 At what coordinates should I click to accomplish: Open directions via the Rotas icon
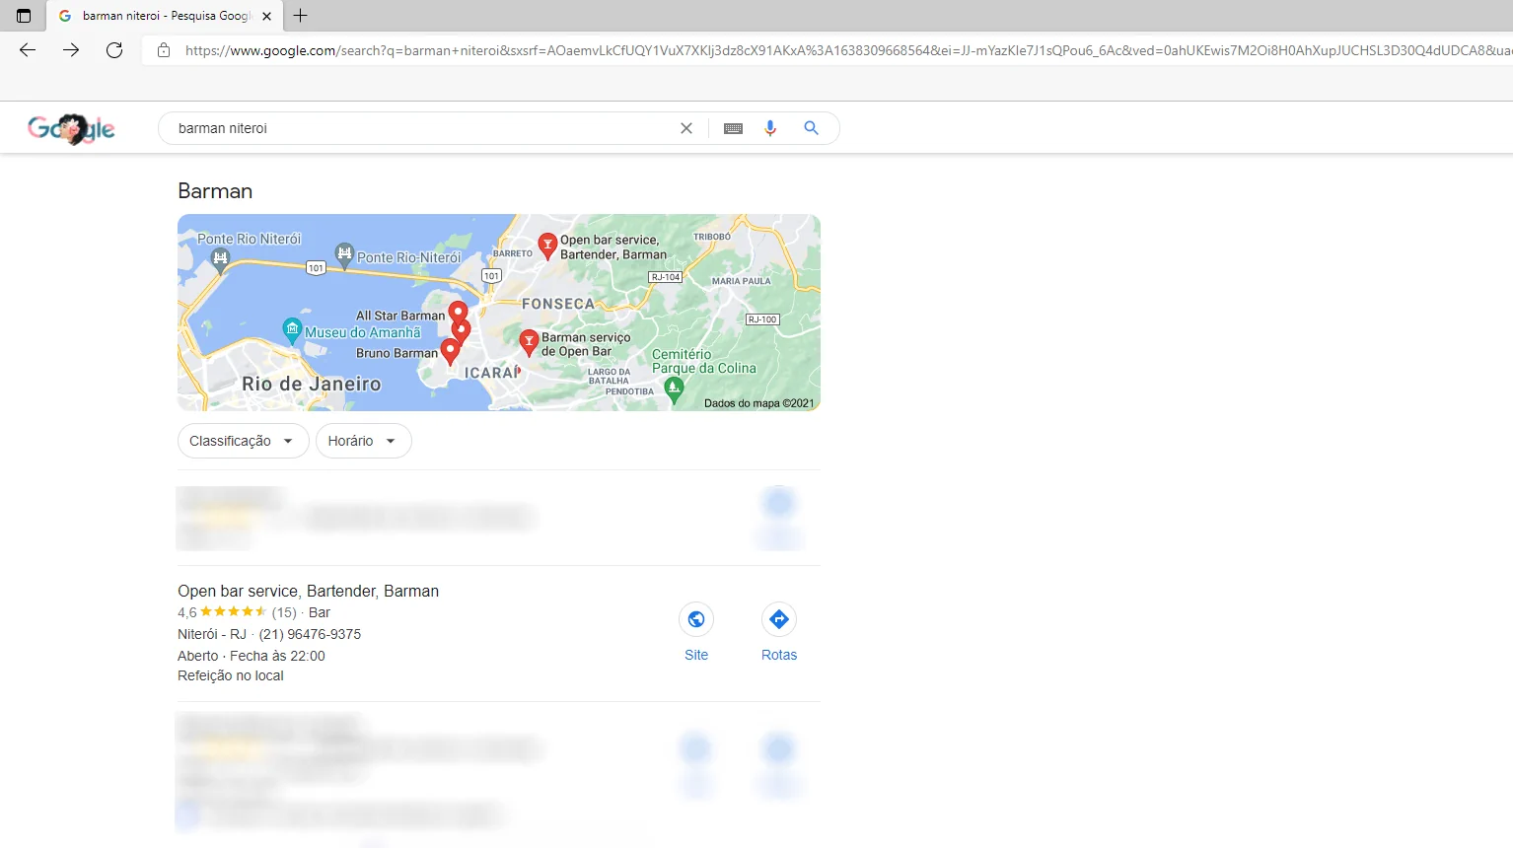tap(778, 619)
